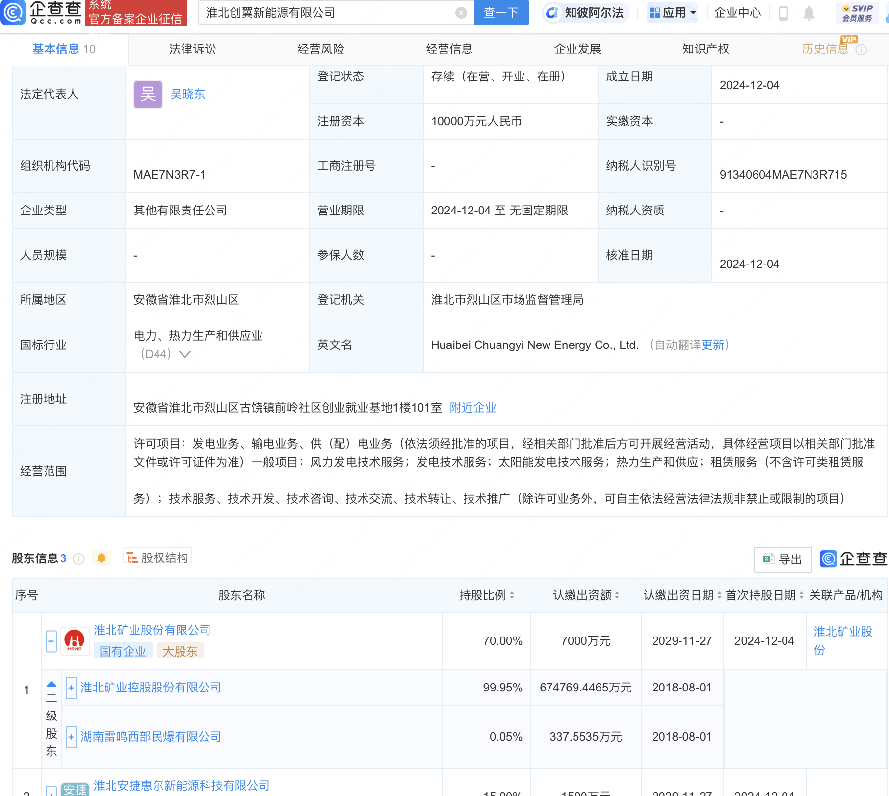This screenshot has width=889, height=796.
Task: View notifications bell in header
Action: [x=809, y=13]
